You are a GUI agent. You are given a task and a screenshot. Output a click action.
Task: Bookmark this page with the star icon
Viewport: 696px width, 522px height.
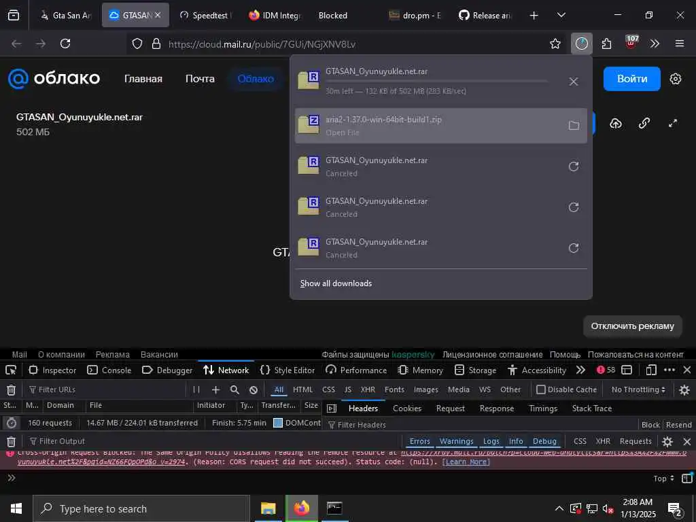[x=555, y=43]
